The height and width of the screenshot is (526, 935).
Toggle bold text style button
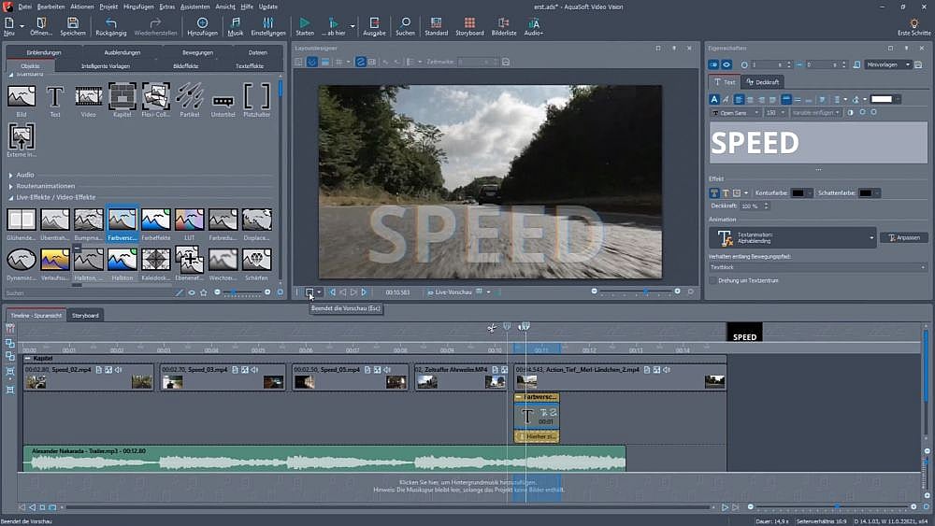(714, 99)
